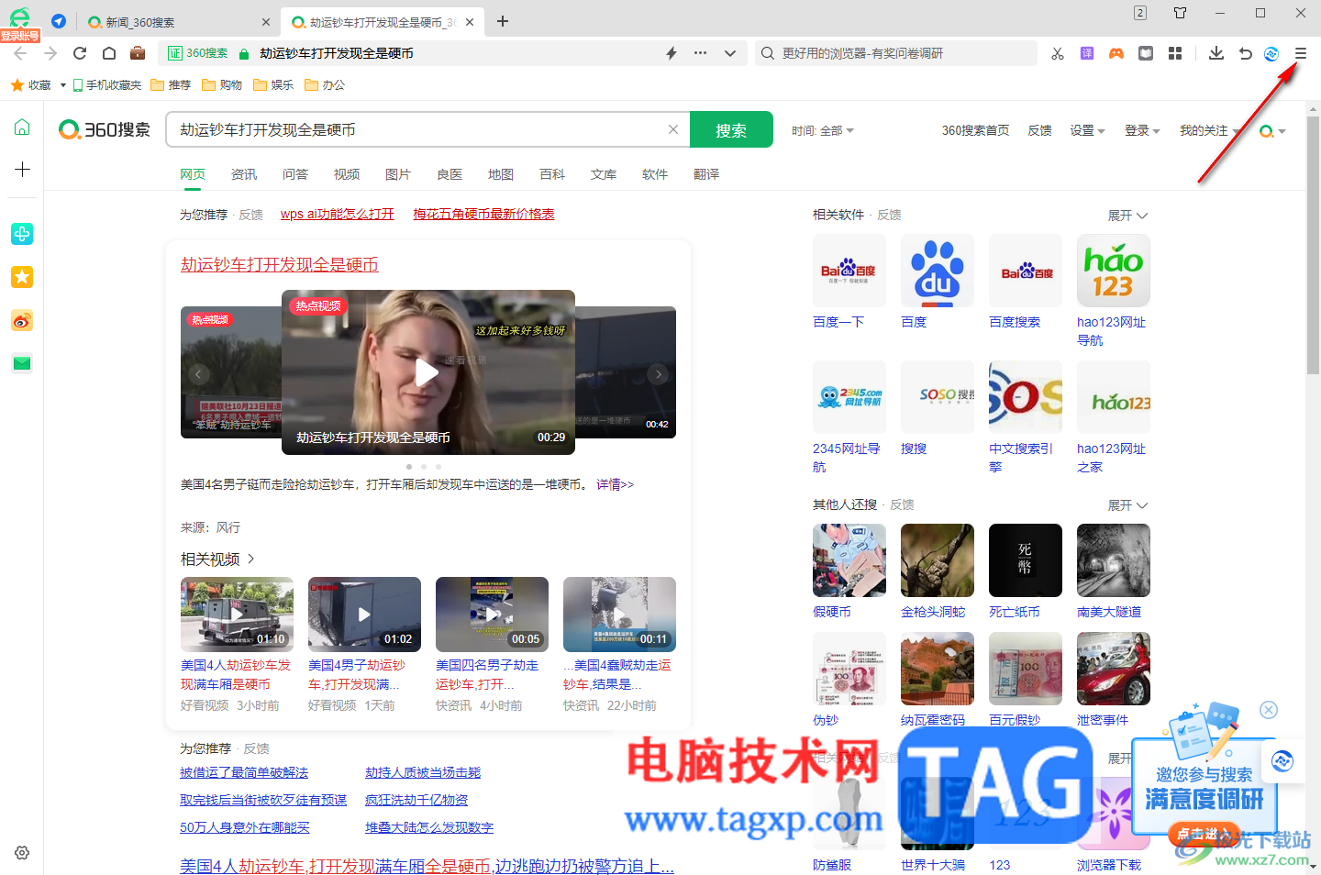Image resolution: width=1321 pixels, height=875 pixels.
Task: Open the Weibo sidebar icon
Action: (22, 320)
